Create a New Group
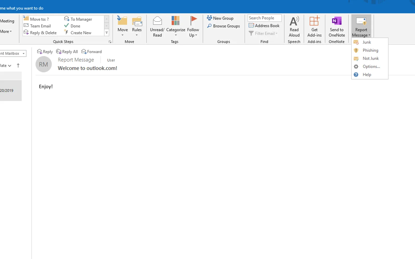 coord(220,18)
